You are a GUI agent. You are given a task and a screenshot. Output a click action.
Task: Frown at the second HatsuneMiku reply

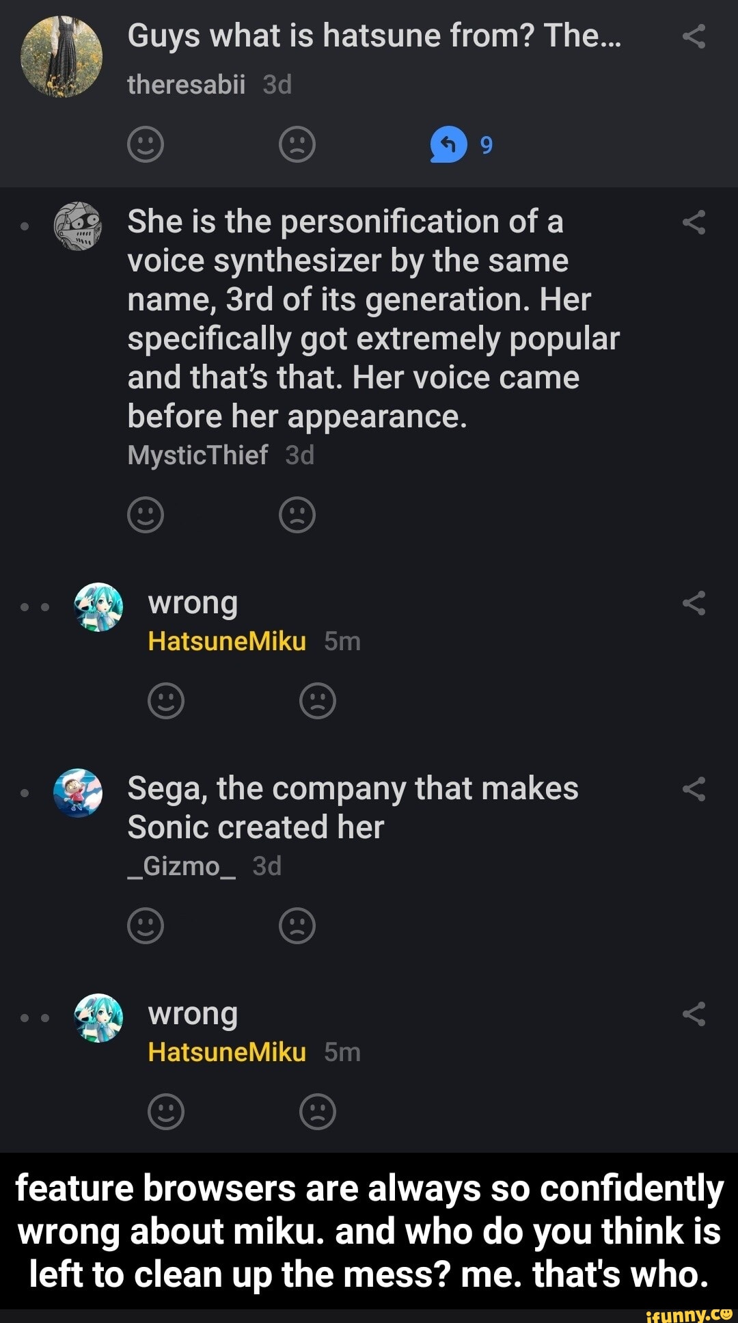pos(318,1112)
